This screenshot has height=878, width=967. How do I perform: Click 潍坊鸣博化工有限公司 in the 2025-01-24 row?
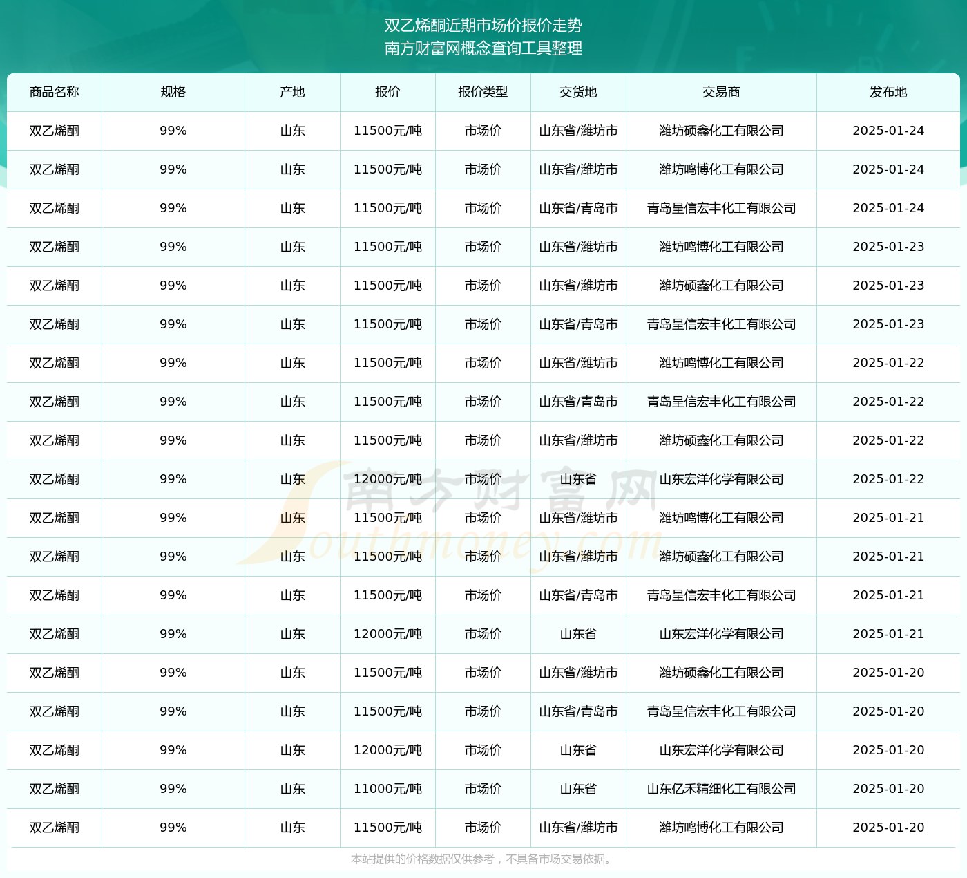[722, 169]
